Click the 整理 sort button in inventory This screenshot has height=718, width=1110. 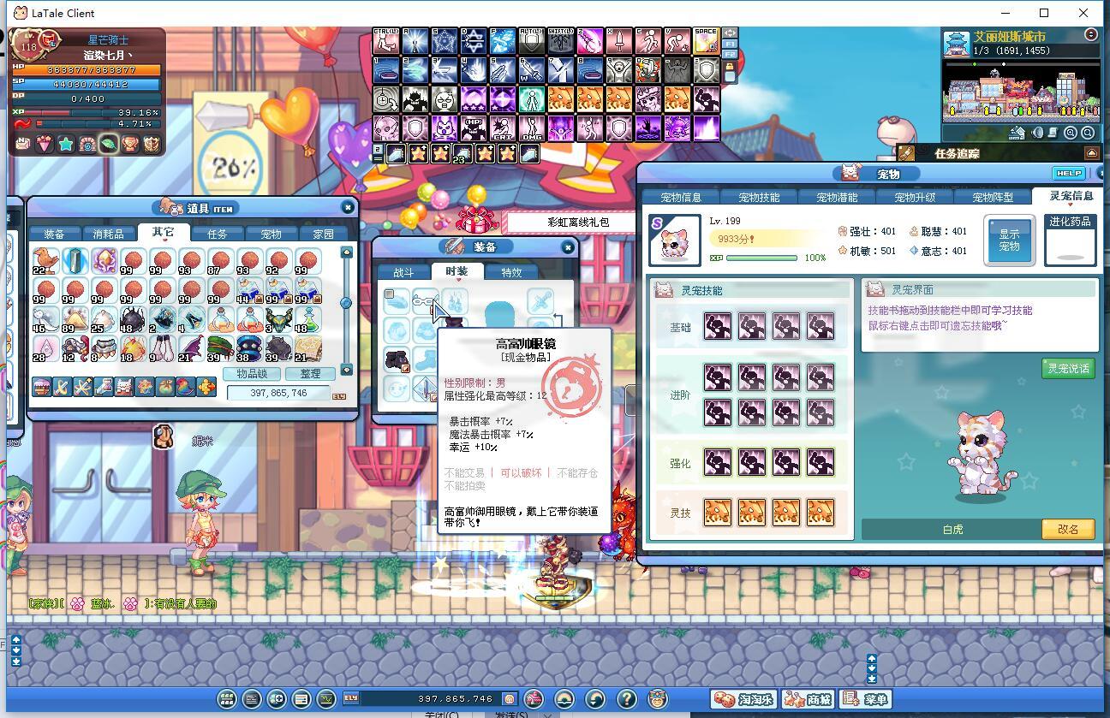tap(310, 374)
